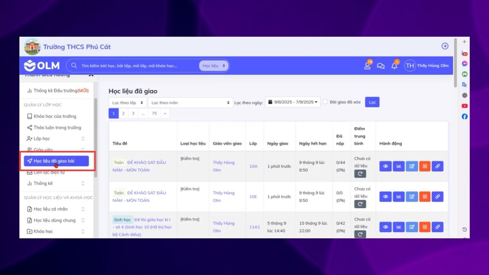Image resolution: width=489 pixels, height=275 pixels.
Task: Open statistics chart for the 10A assignment
Action: coord(399,166)
